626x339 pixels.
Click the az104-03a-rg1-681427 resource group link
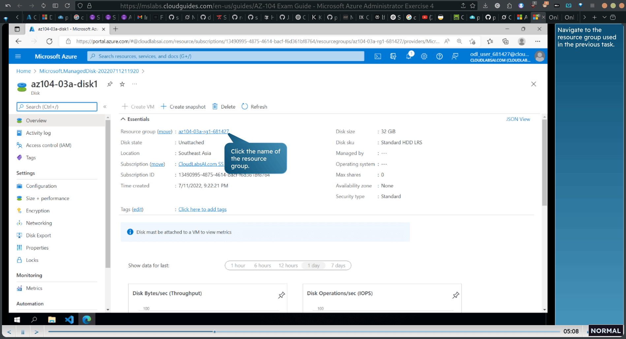203,131
